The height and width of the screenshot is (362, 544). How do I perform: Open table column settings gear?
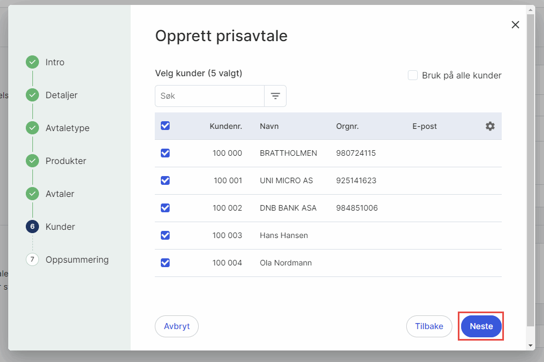point(490,126)
